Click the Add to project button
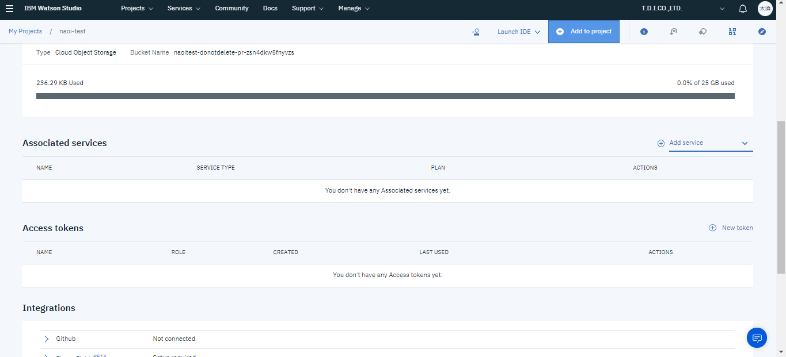Screen dimensions: 786x357 (x=584, y=32)
